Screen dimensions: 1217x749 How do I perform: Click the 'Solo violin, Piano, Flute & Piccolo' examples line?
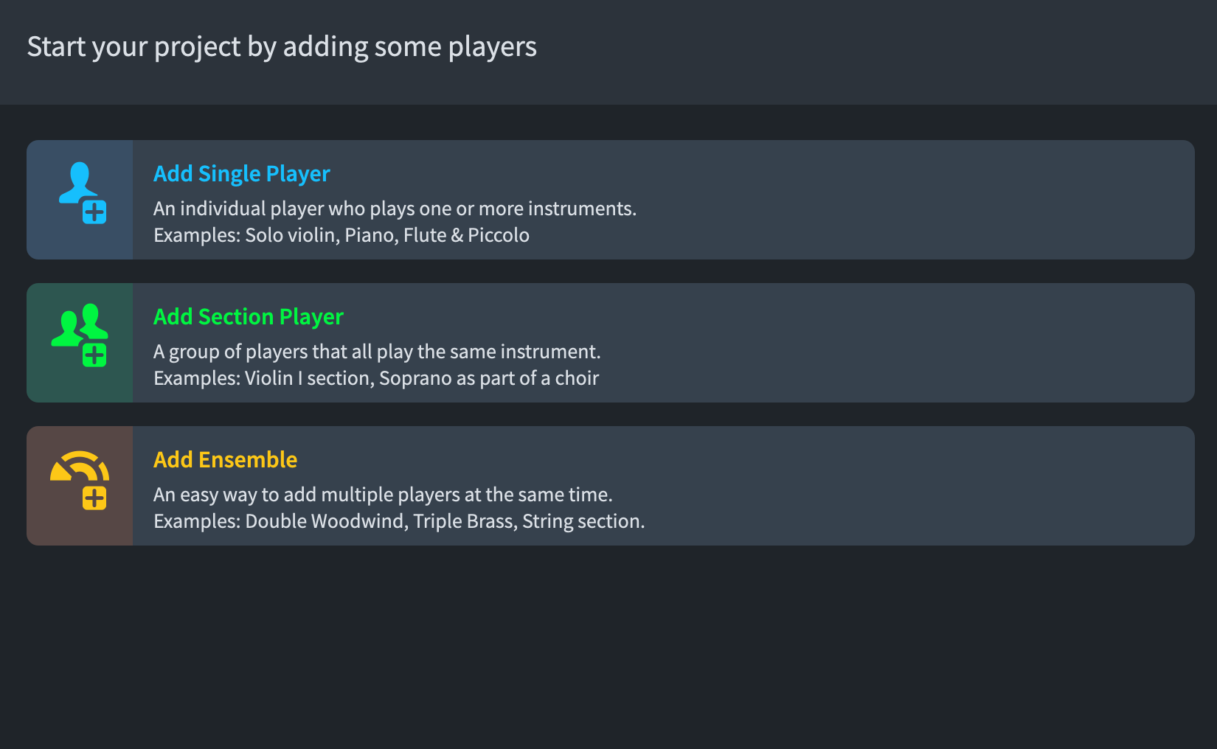(341, 235)
